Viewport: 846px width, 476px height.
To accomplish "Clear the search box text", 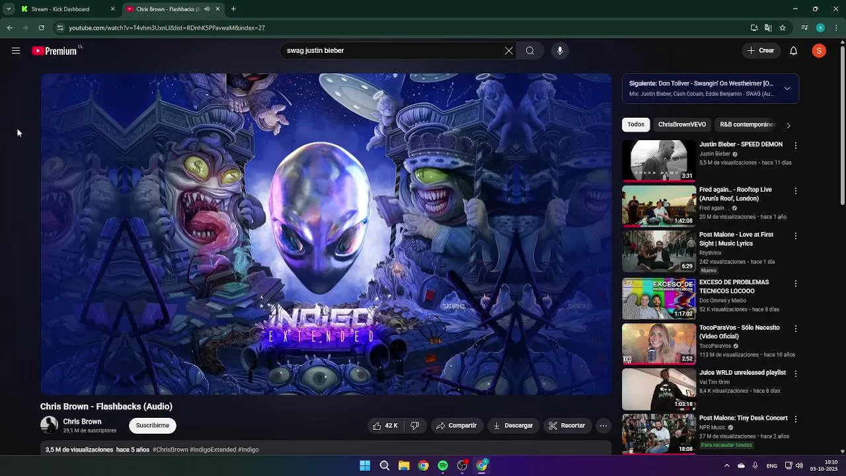I will tap(509, 51).
